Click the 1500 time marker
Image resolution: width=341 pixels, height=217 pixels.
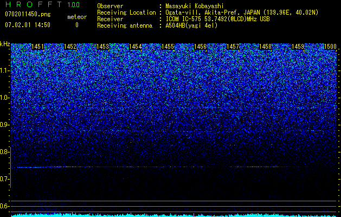click(331, 47)
